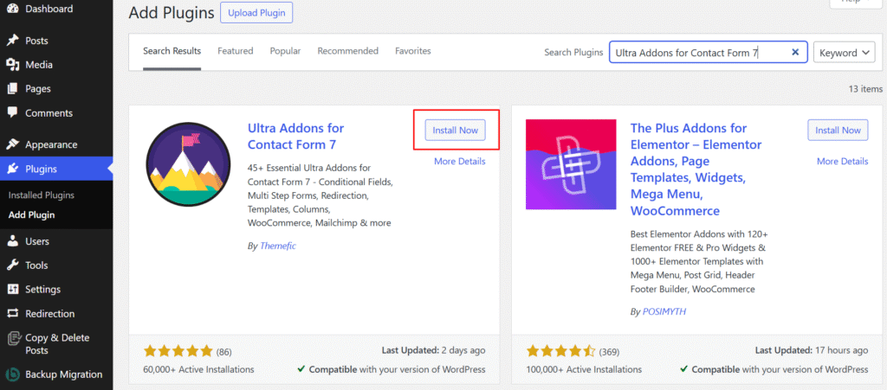Open The Plus Addons for Elementor title
The height and width of the screenshot is (390, 887).
[x=696, y=169]
